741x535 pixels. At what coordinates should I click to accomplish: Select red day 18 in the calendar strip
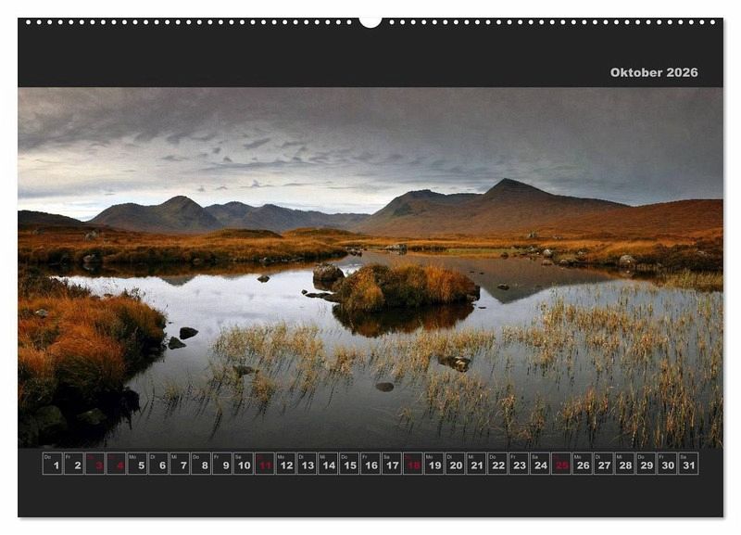[413, 464]
